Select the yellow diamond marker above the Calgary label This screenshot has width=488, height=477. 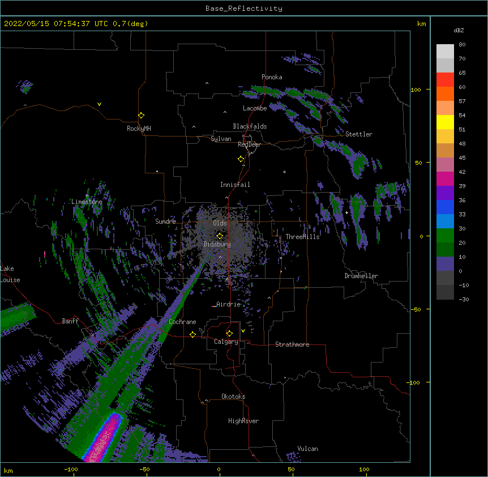(229, 334)
